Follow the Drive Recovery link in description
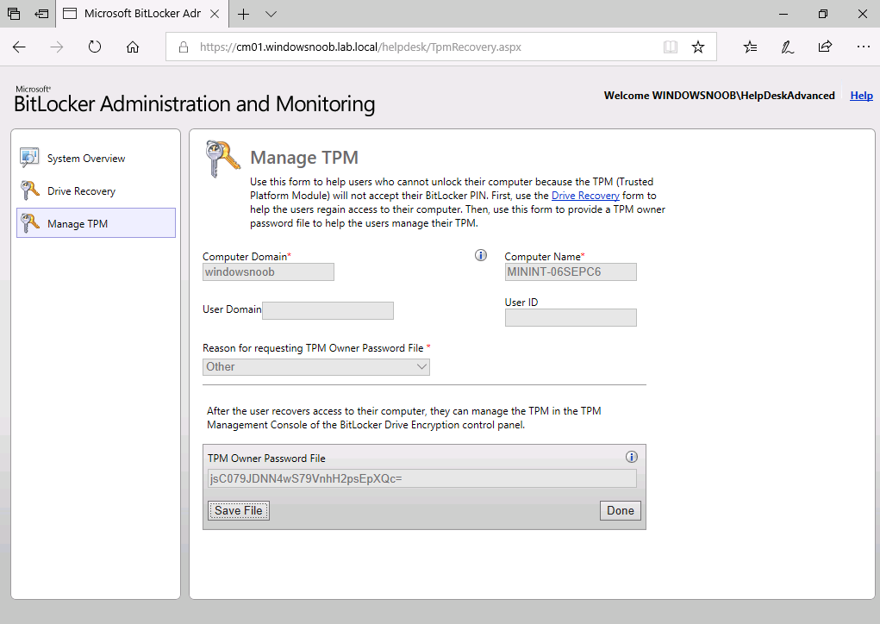Viewport: 880px width, 624px height. pos(585,196)
